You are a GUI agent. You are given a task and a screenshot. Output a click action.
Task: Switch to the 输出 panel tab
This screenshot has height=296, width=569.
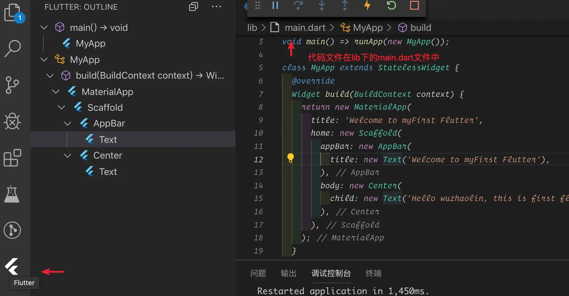[288, 273]
